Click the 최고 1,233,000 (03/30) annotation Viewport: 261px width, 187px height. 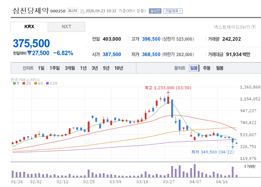coord(168,88)
